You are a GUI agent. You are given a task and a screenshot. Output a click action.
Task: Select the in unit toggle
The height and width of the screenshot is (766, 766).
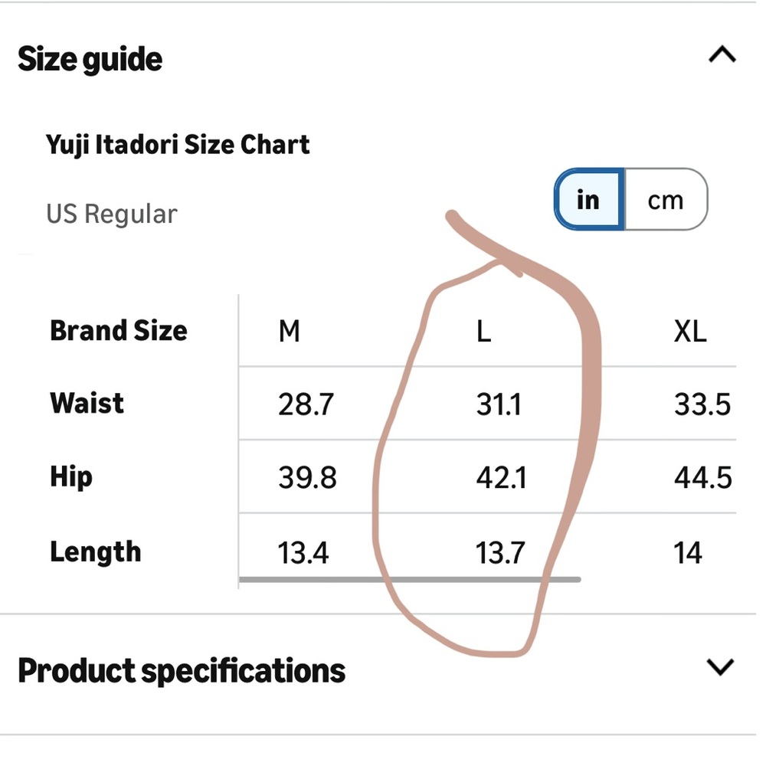589,199
